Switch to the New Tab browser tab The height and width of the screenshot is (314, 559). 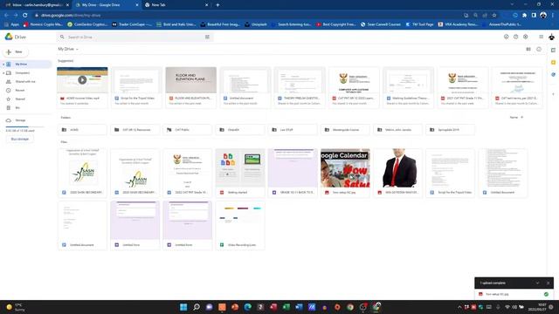click(176, 5)
